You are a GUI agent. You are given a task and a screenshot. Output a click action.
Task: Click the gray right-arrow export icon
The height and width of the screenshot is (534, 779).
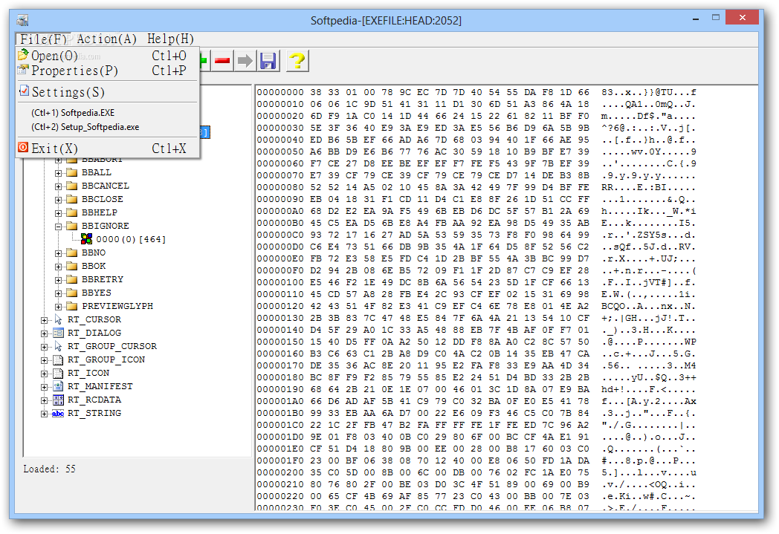245,61
